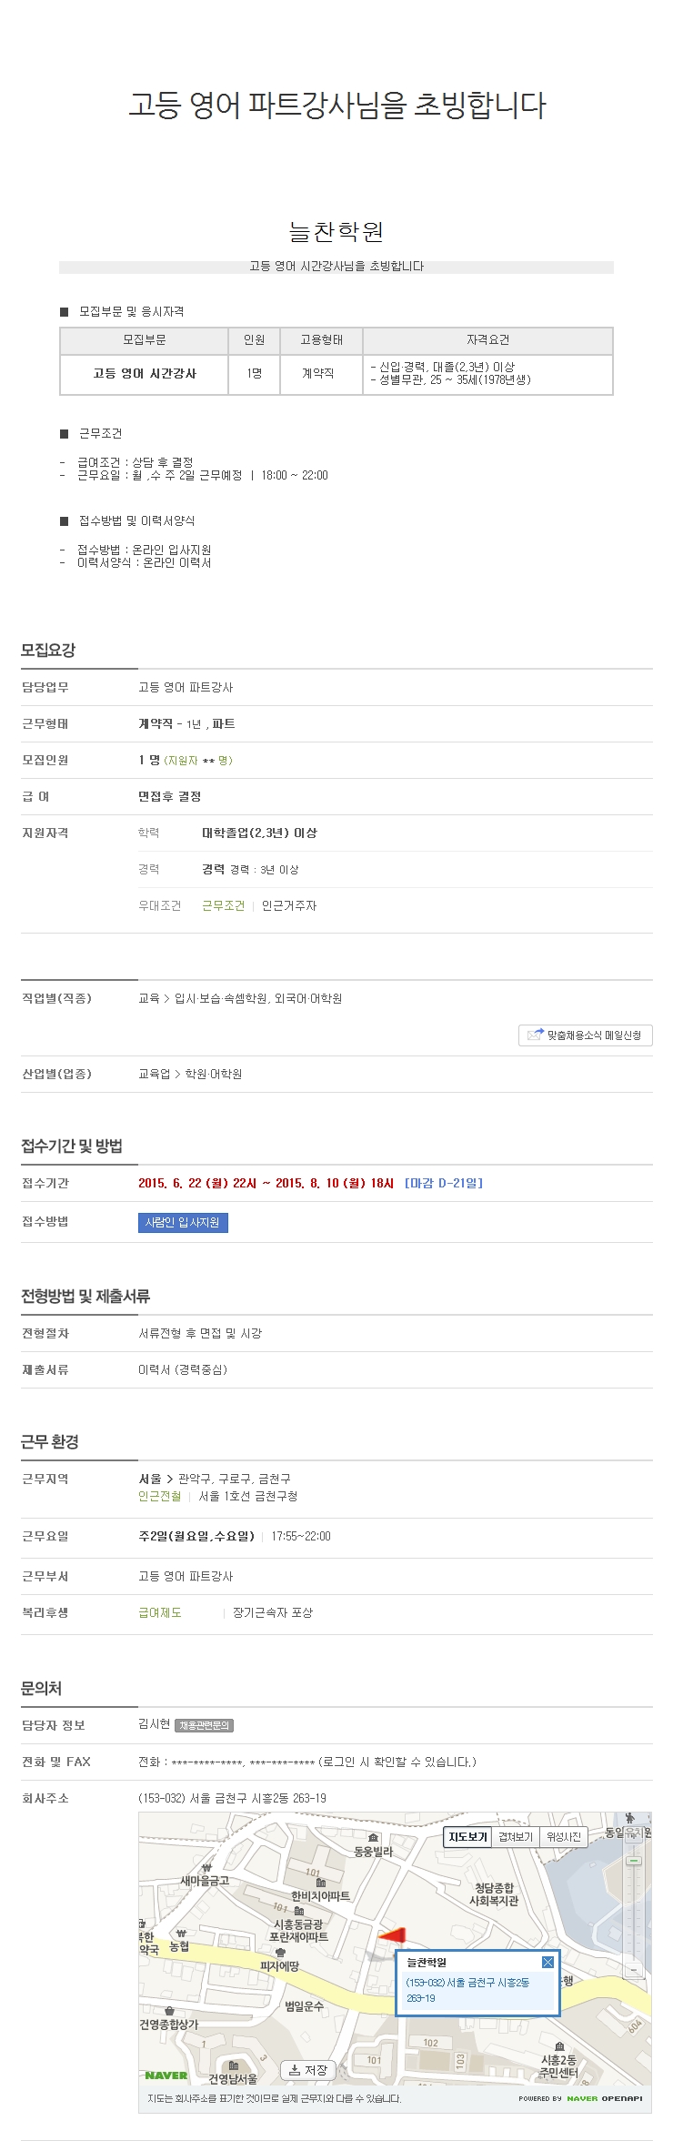Click the 채용관련문의 badge next to 김시현
Screen dimensions: 673x2141
pos(205,1725)
